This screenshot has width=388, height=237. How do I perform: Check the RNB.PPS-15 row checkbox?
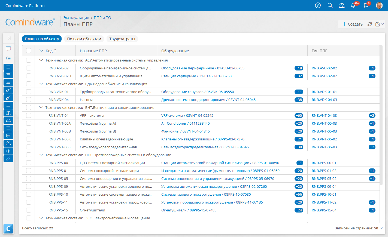[x=29, y=210]
